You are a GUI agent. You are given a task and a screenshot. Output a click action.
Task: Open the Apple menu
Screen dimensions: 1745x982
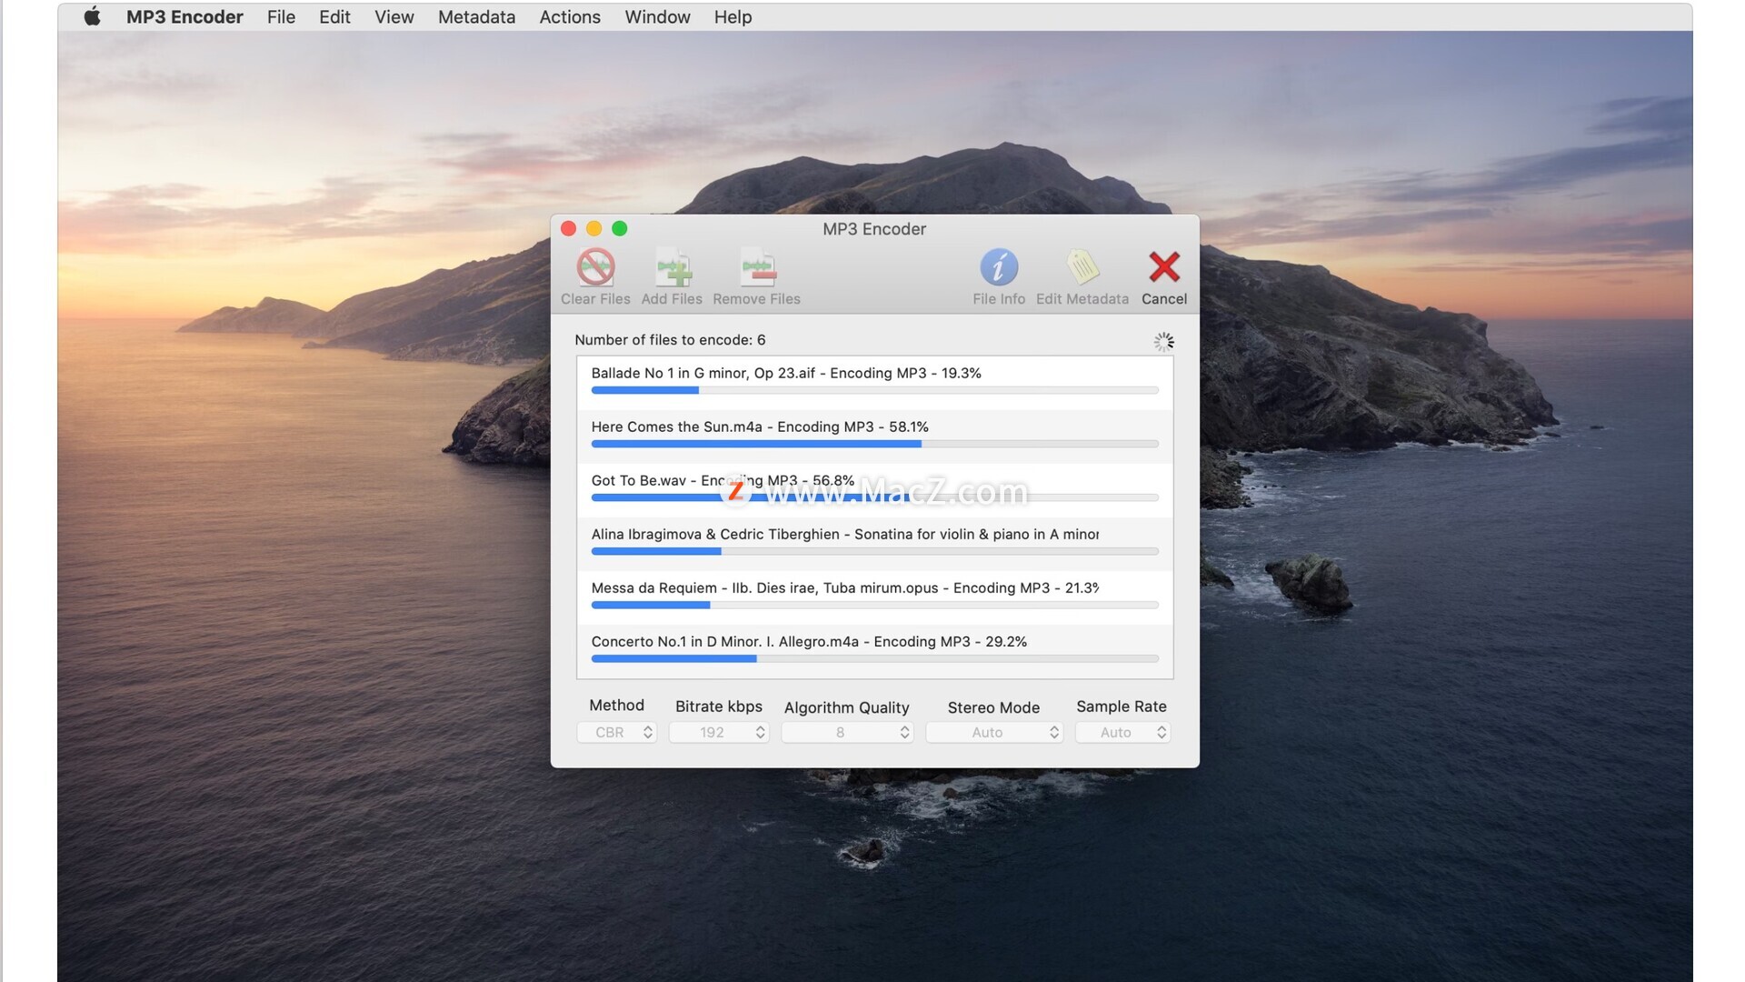(x=92, y=16)
